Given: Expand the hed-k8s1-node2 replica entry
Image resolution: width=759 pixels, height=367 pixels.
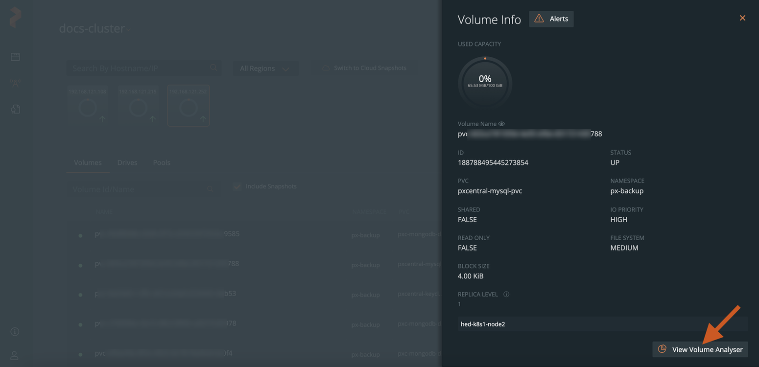Looking at the screenshot, I should click(x=602, y=324).
